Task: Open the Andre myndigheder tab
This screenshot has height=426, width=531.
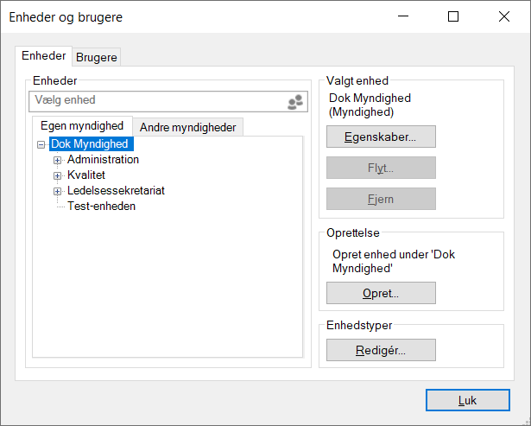Action: point(187,127)
